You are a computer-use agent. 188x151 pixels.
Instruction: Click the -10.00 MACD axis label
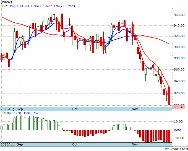pos(179,138)
